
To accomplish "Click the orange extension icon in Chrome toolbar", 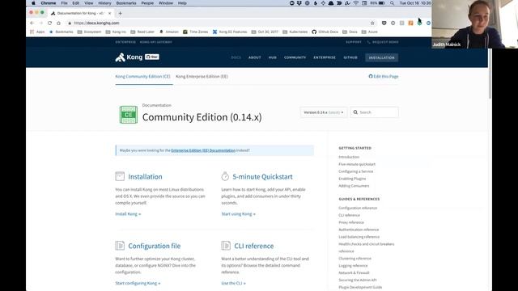I will tap(410, 23).
